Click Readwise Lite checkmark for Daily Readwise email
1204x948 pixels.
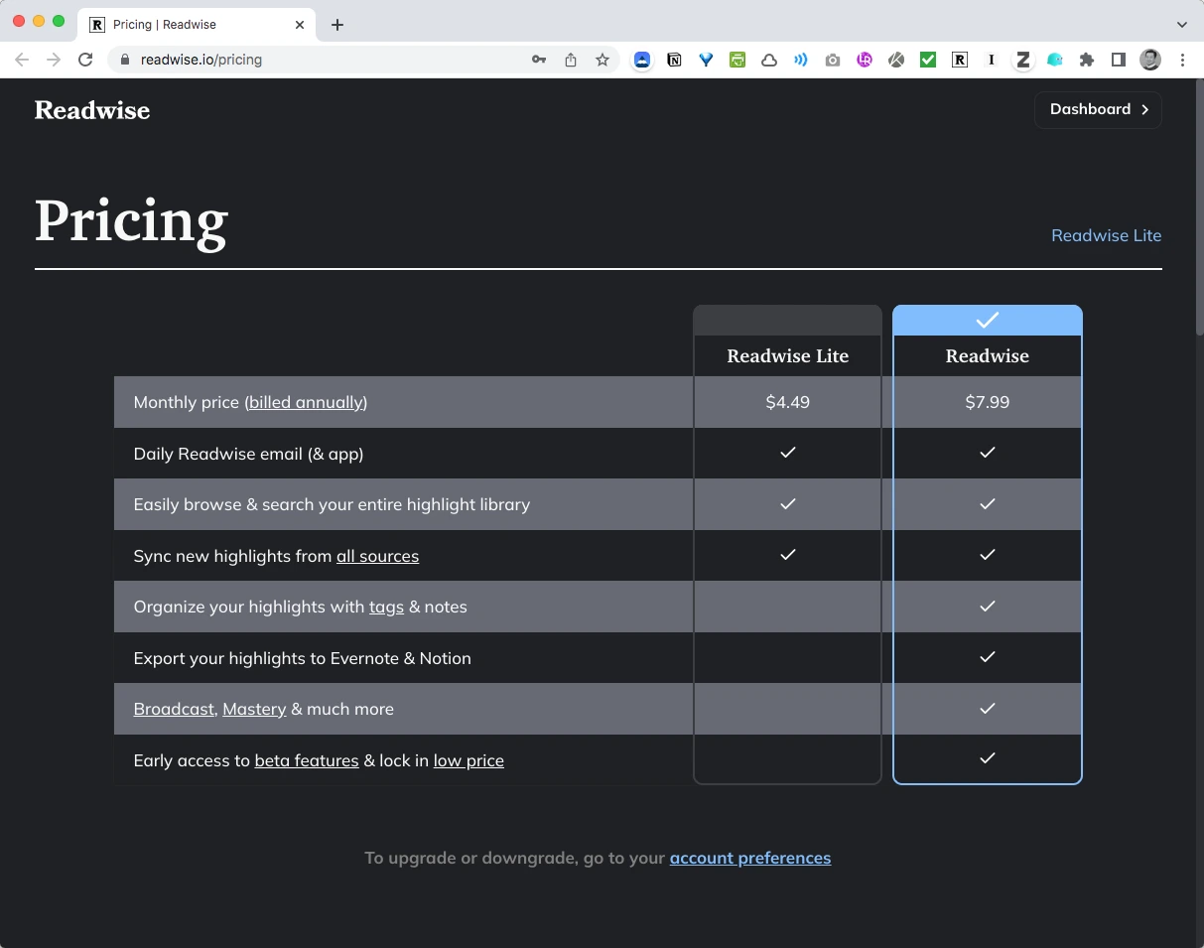click(788, 453)
